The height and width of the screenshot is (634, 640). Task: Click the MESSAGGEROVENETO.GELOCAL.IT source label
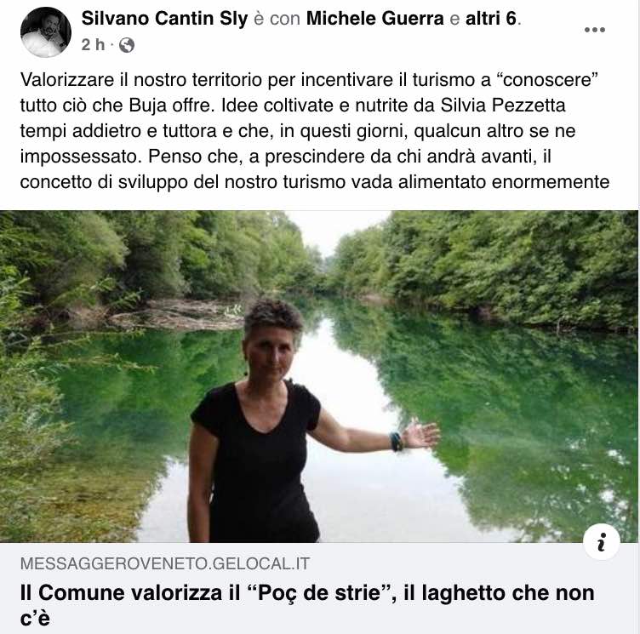(x=165, y=563)
